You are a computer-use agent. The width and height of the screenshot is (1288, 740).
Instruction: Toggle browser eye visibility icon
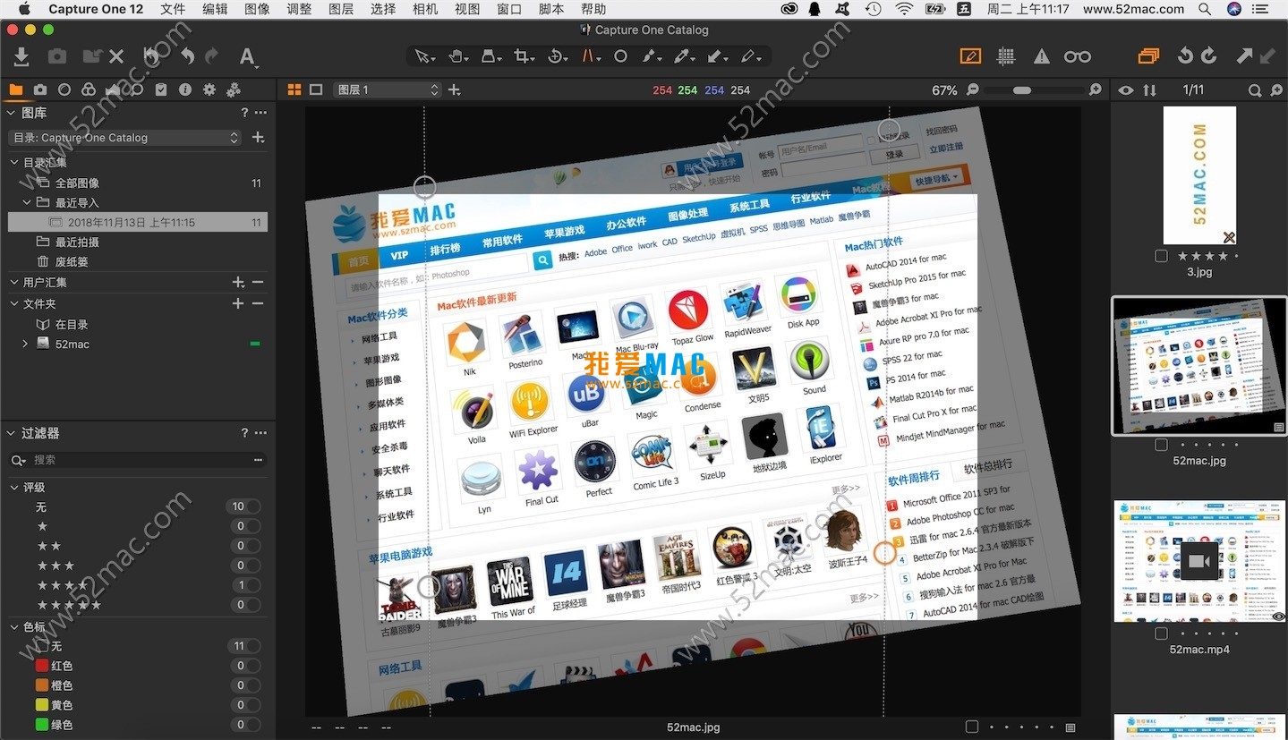[1126, 90]
